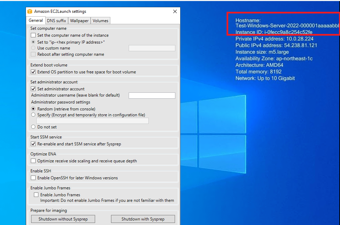Click the Test-Windows-Server-2022 hostname text
The width and height of the screenshot is (340, 225).
pos(287,26)
